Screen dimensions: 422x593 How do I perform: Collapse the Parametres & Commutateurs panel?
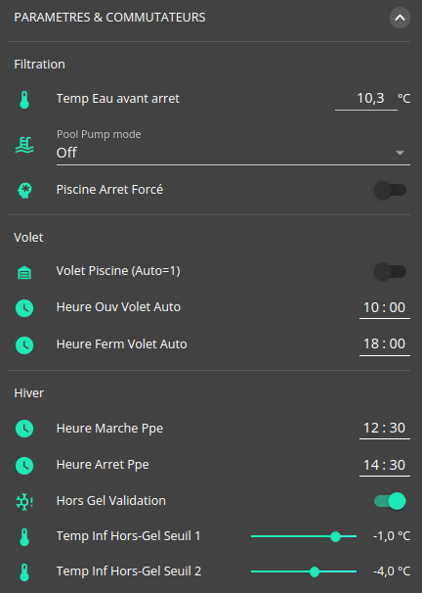coord(400,18)
